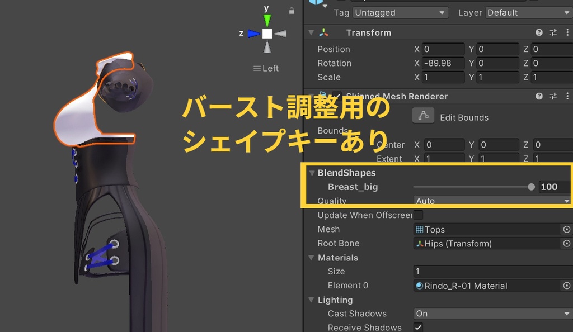Open Transform presets selector icon
This screenshot has height=332, width=573.
[x=553, y=32]
